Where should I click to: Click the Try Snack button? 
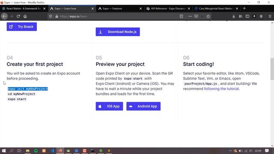22,27
